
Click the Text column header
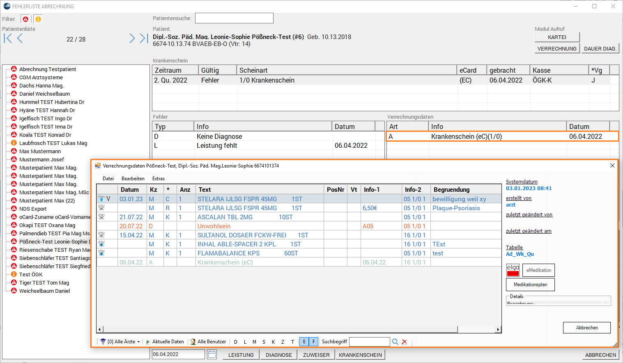tap(260, 189)
